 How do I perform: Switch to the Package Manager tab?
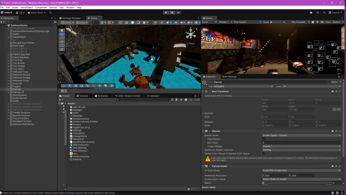[70, 18]
